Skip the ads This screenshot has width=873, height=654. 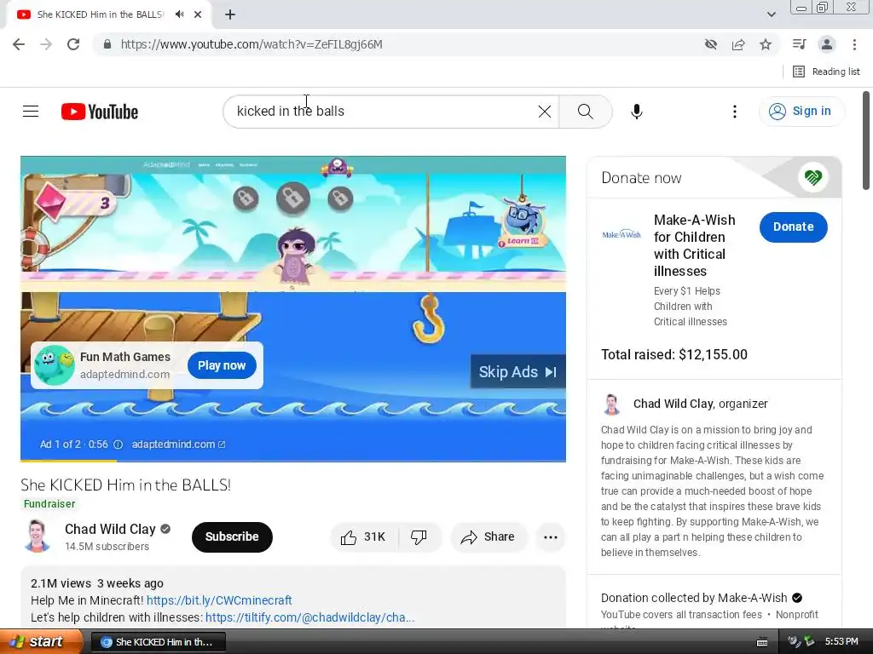coord(517,371)
